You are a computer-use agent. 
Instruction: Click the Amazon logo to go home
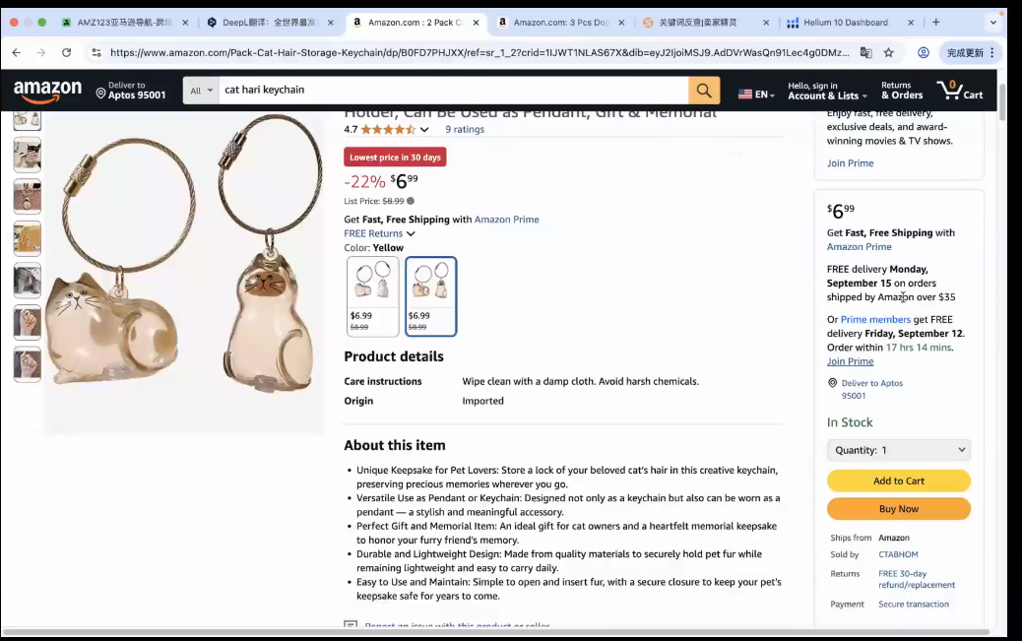point(47,92)
